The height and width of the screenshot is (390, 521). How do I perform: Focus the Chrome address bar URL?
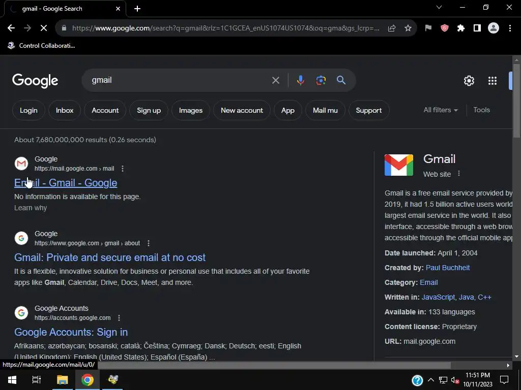pyautogui.click(x=225, y=28)
